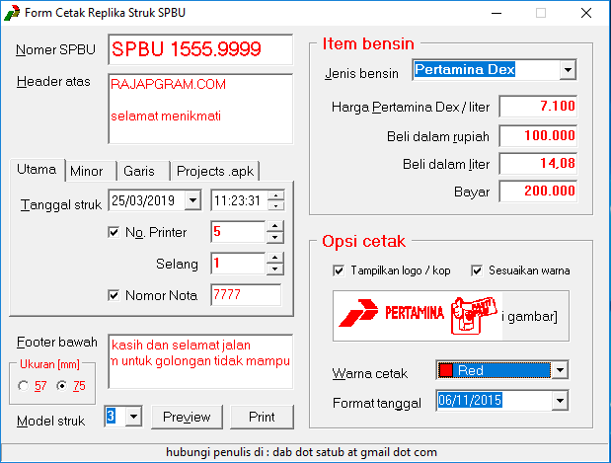The image size is (611, 463).
Task: Open the Model struk dropdown
Action: pos(133,417)
